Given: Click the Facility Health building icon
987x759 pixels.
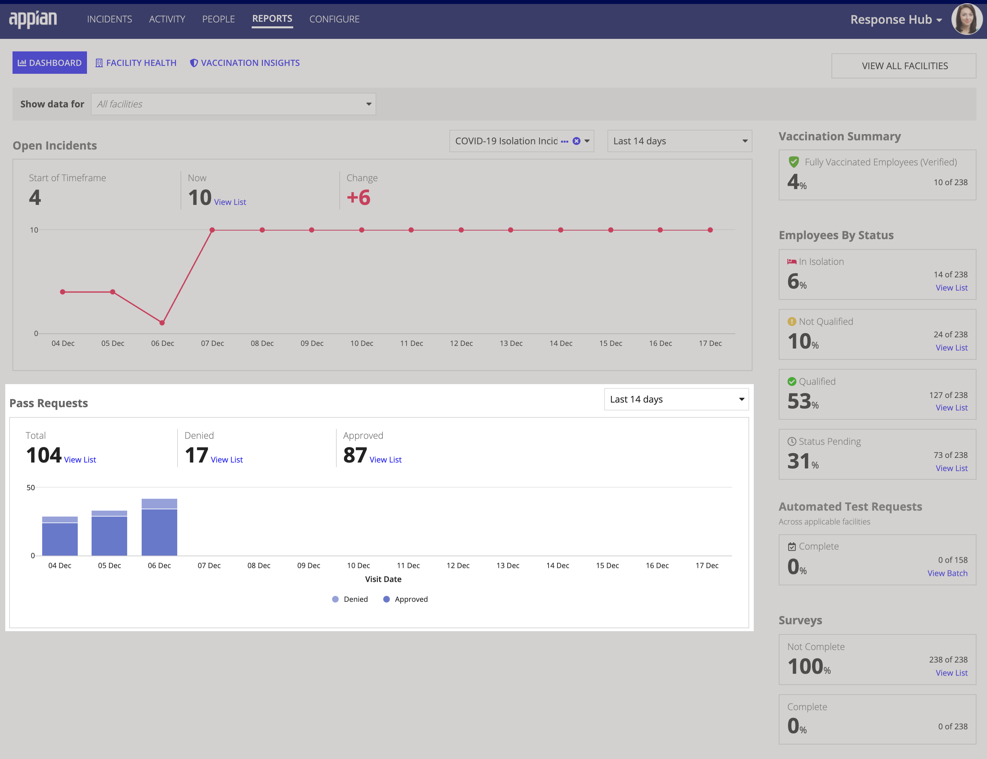Looking at the screenshot, I should click(x=99, y=63).
